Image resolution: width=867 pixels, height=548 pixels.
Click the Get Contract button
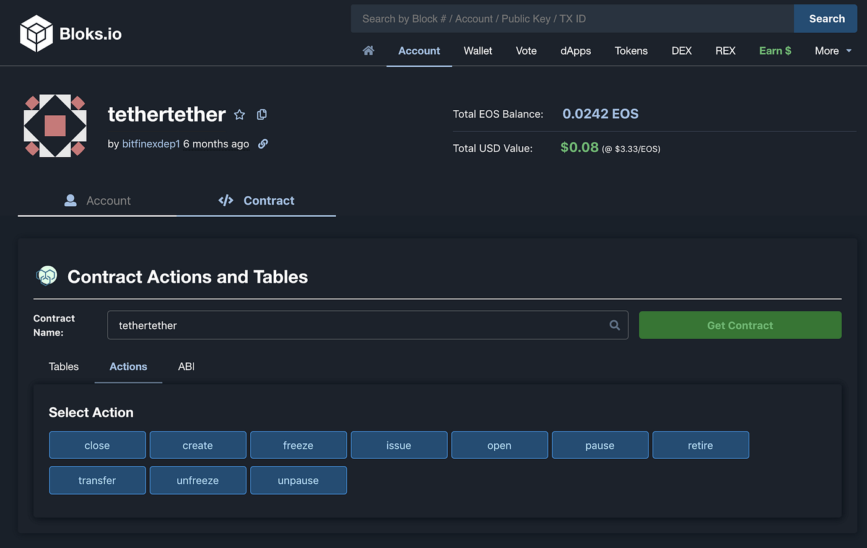[740, 325]
